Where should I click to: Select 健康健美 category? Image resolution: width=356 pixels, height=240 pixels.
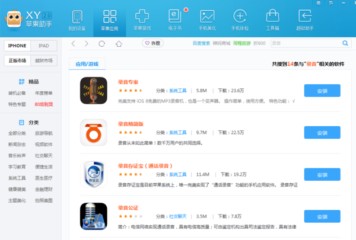[x=17, y=189]
